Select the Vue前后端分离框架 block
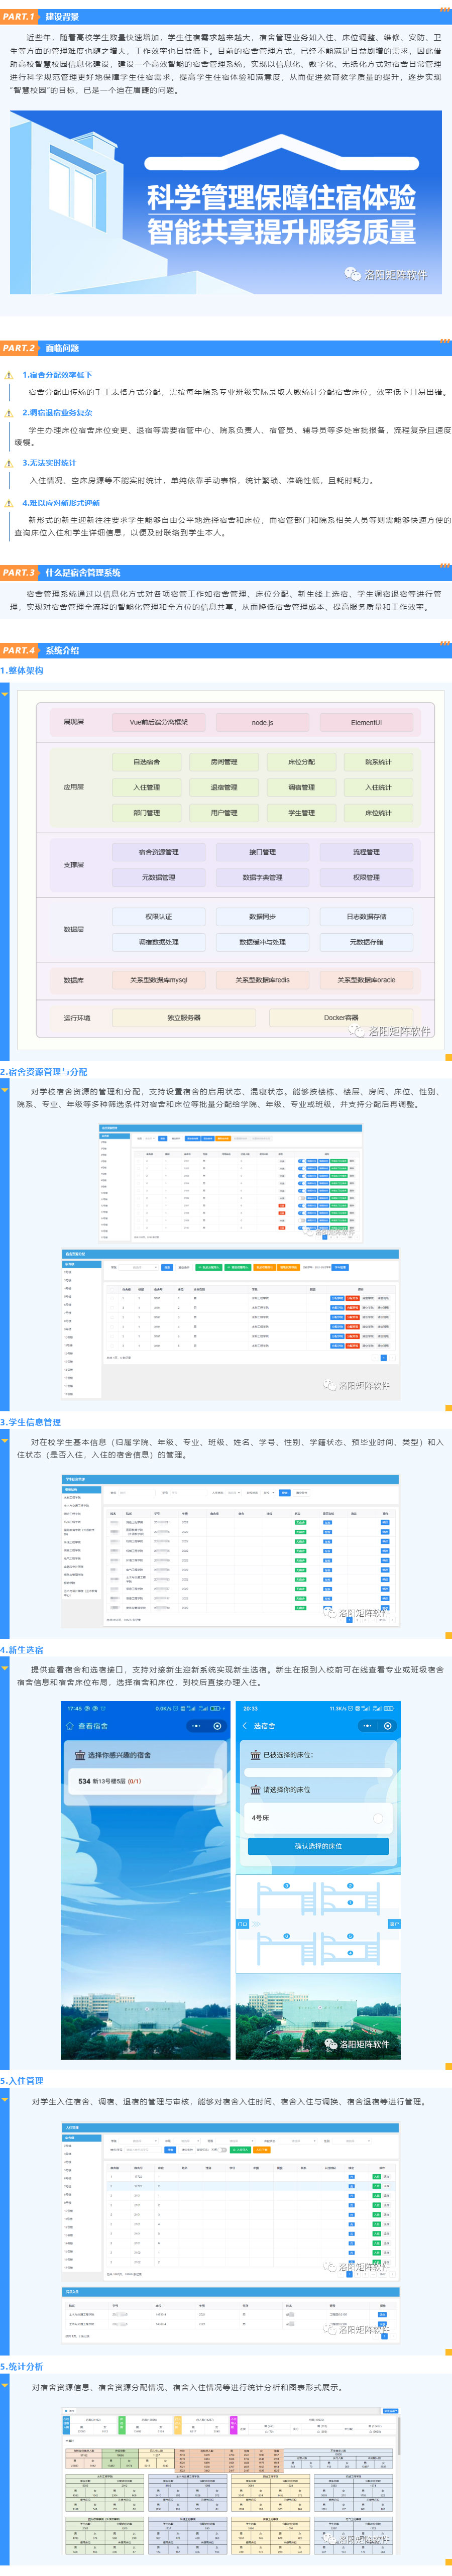The width and height of the screenshot is (452, 2576). 158,722
